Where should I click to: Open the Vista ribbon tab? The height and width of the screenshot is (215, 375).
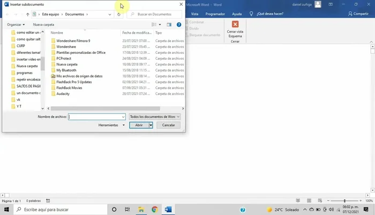point(194,14)
